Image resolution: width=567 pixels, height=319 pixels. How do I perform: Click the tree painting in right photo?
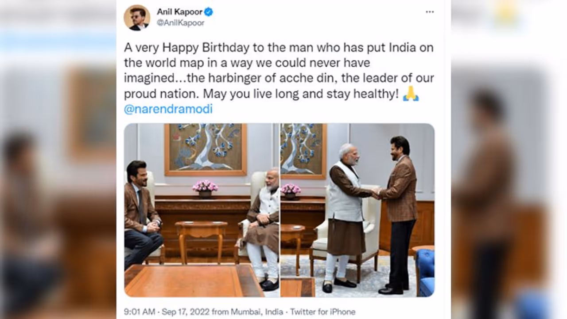point(303,151)
